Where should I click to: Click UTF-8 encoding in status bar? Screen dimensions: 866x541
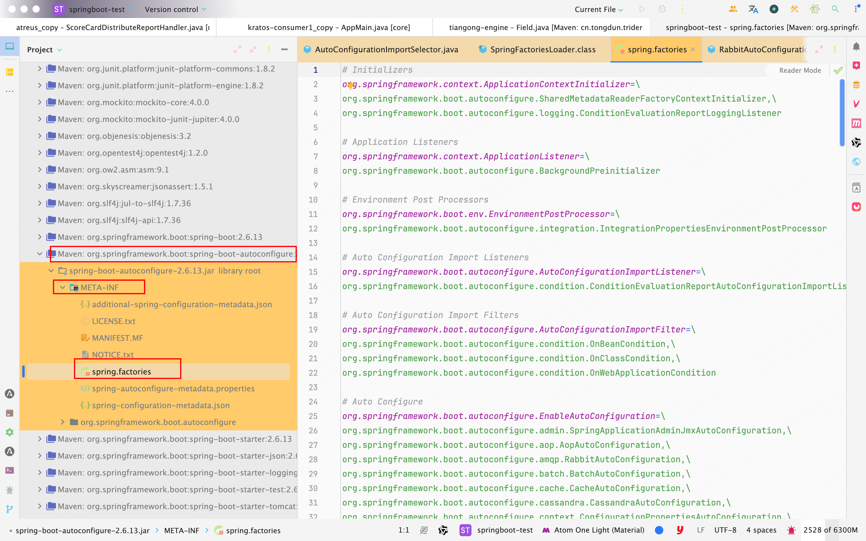coord(725,530)
